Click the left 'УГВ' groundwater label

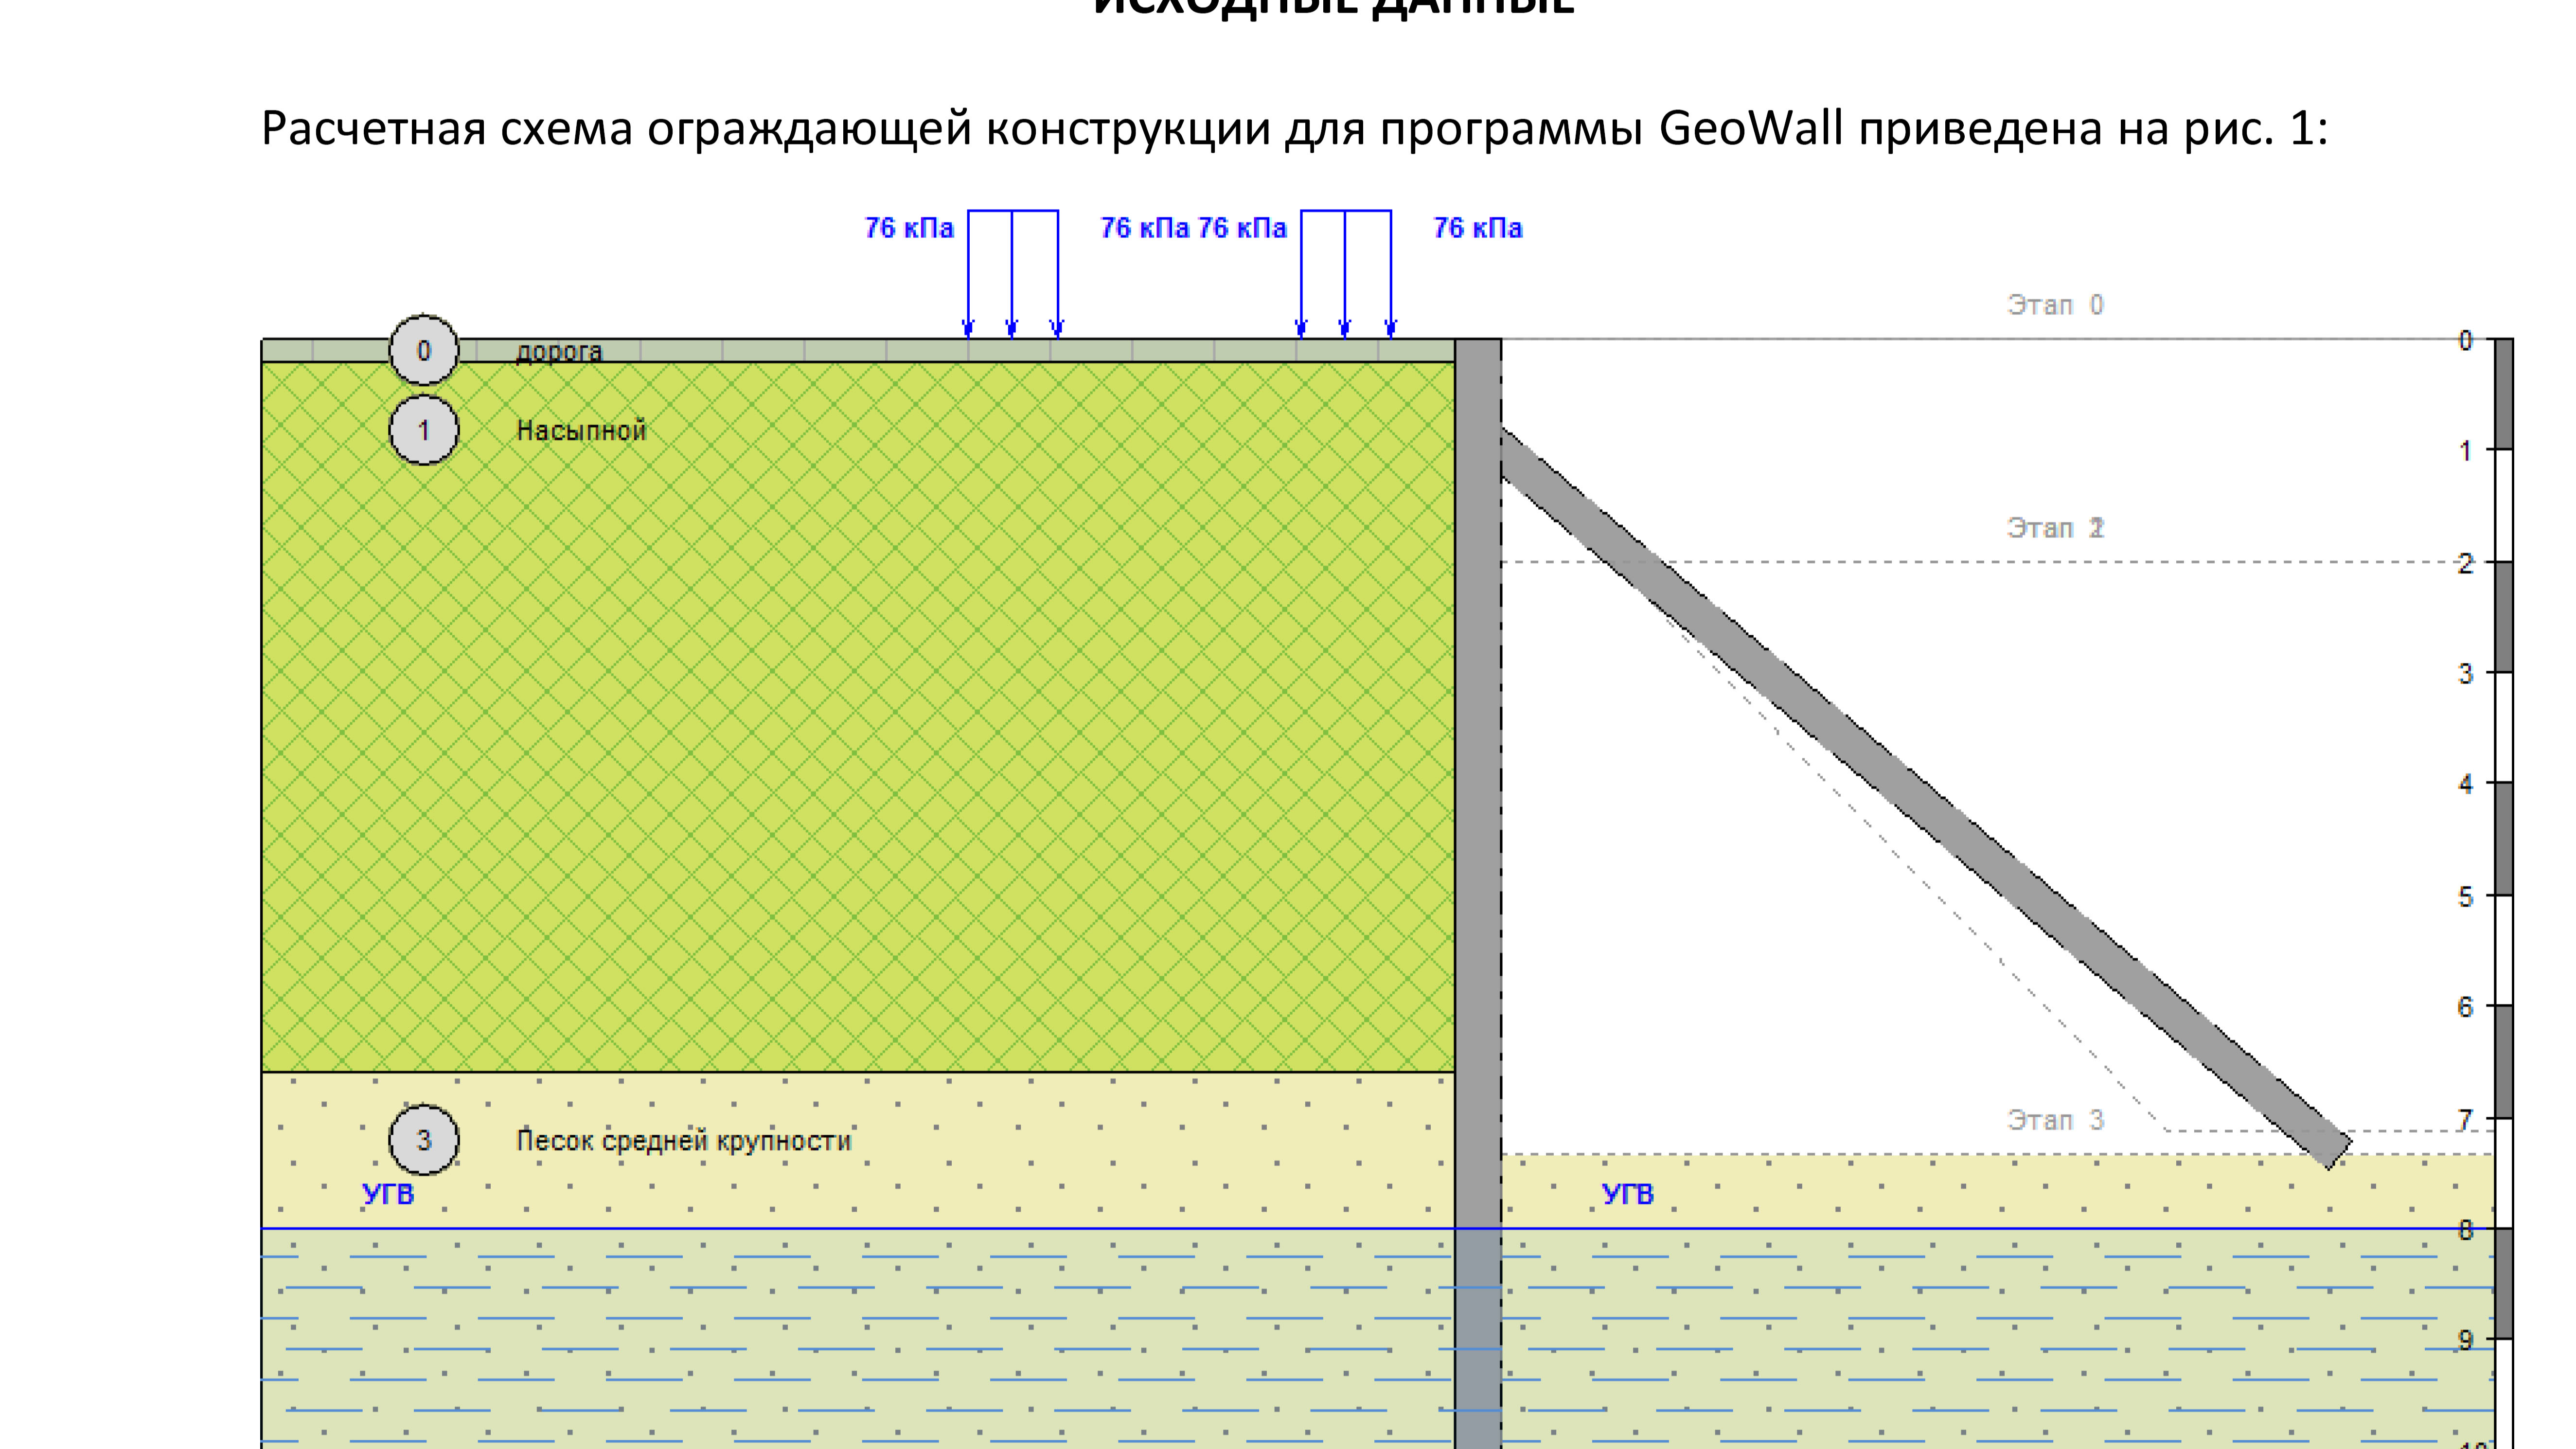tap(388, 1194)
